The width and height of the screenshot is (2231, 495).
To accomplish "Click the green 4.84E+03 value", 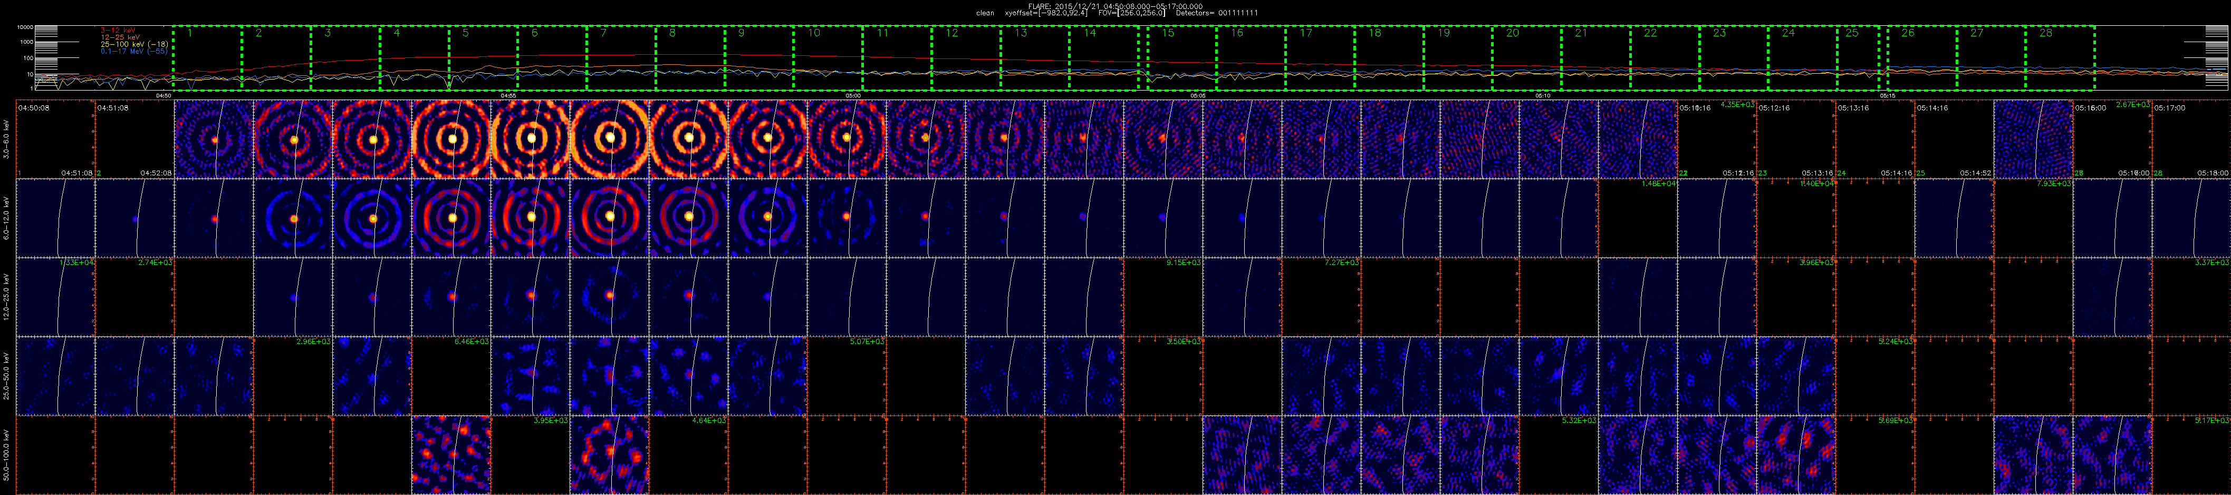I will pos(709,421).
